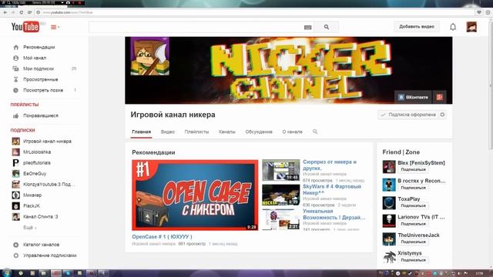Click the SkyWars video thumbnail

[280, 195]
